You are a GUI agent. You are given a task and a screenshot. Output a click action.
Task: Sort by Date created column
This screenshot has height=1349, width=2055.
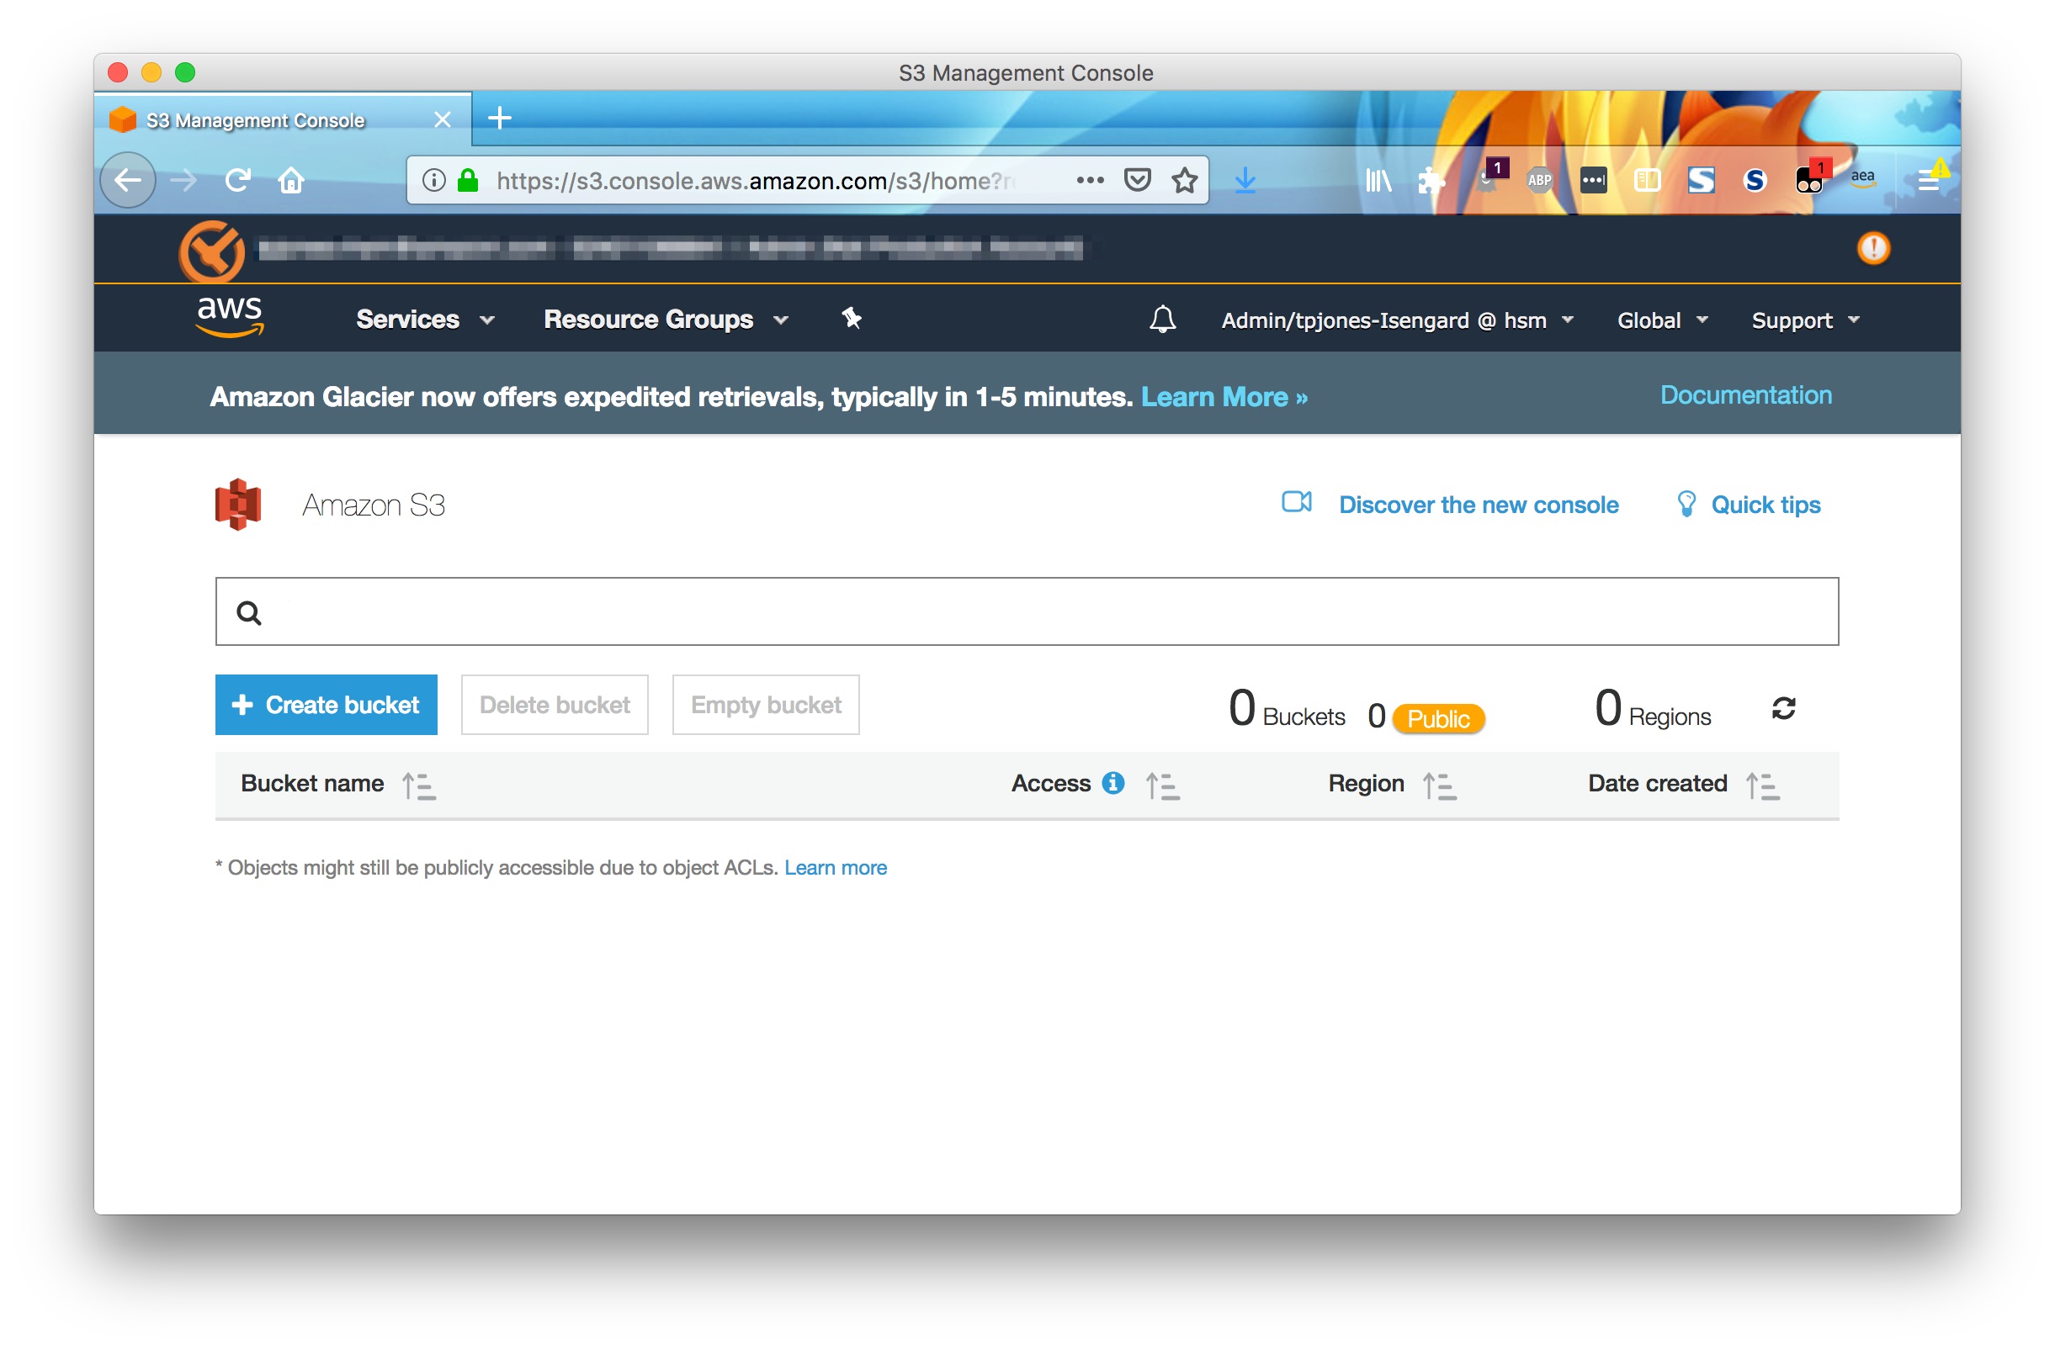pos(1762,786)
